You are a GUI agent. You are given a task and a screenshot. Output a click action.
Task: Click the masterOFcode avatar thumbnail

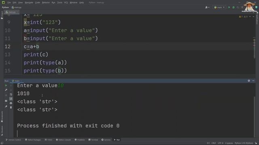(249, 6)
